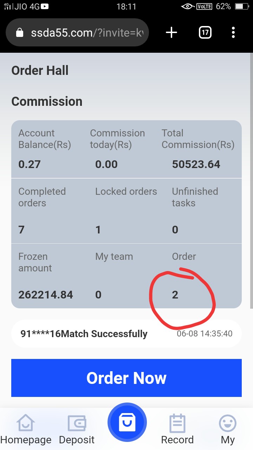The image size is (253, 450).
Task: Tap the Order Hall heading
Action: [40, 70]
